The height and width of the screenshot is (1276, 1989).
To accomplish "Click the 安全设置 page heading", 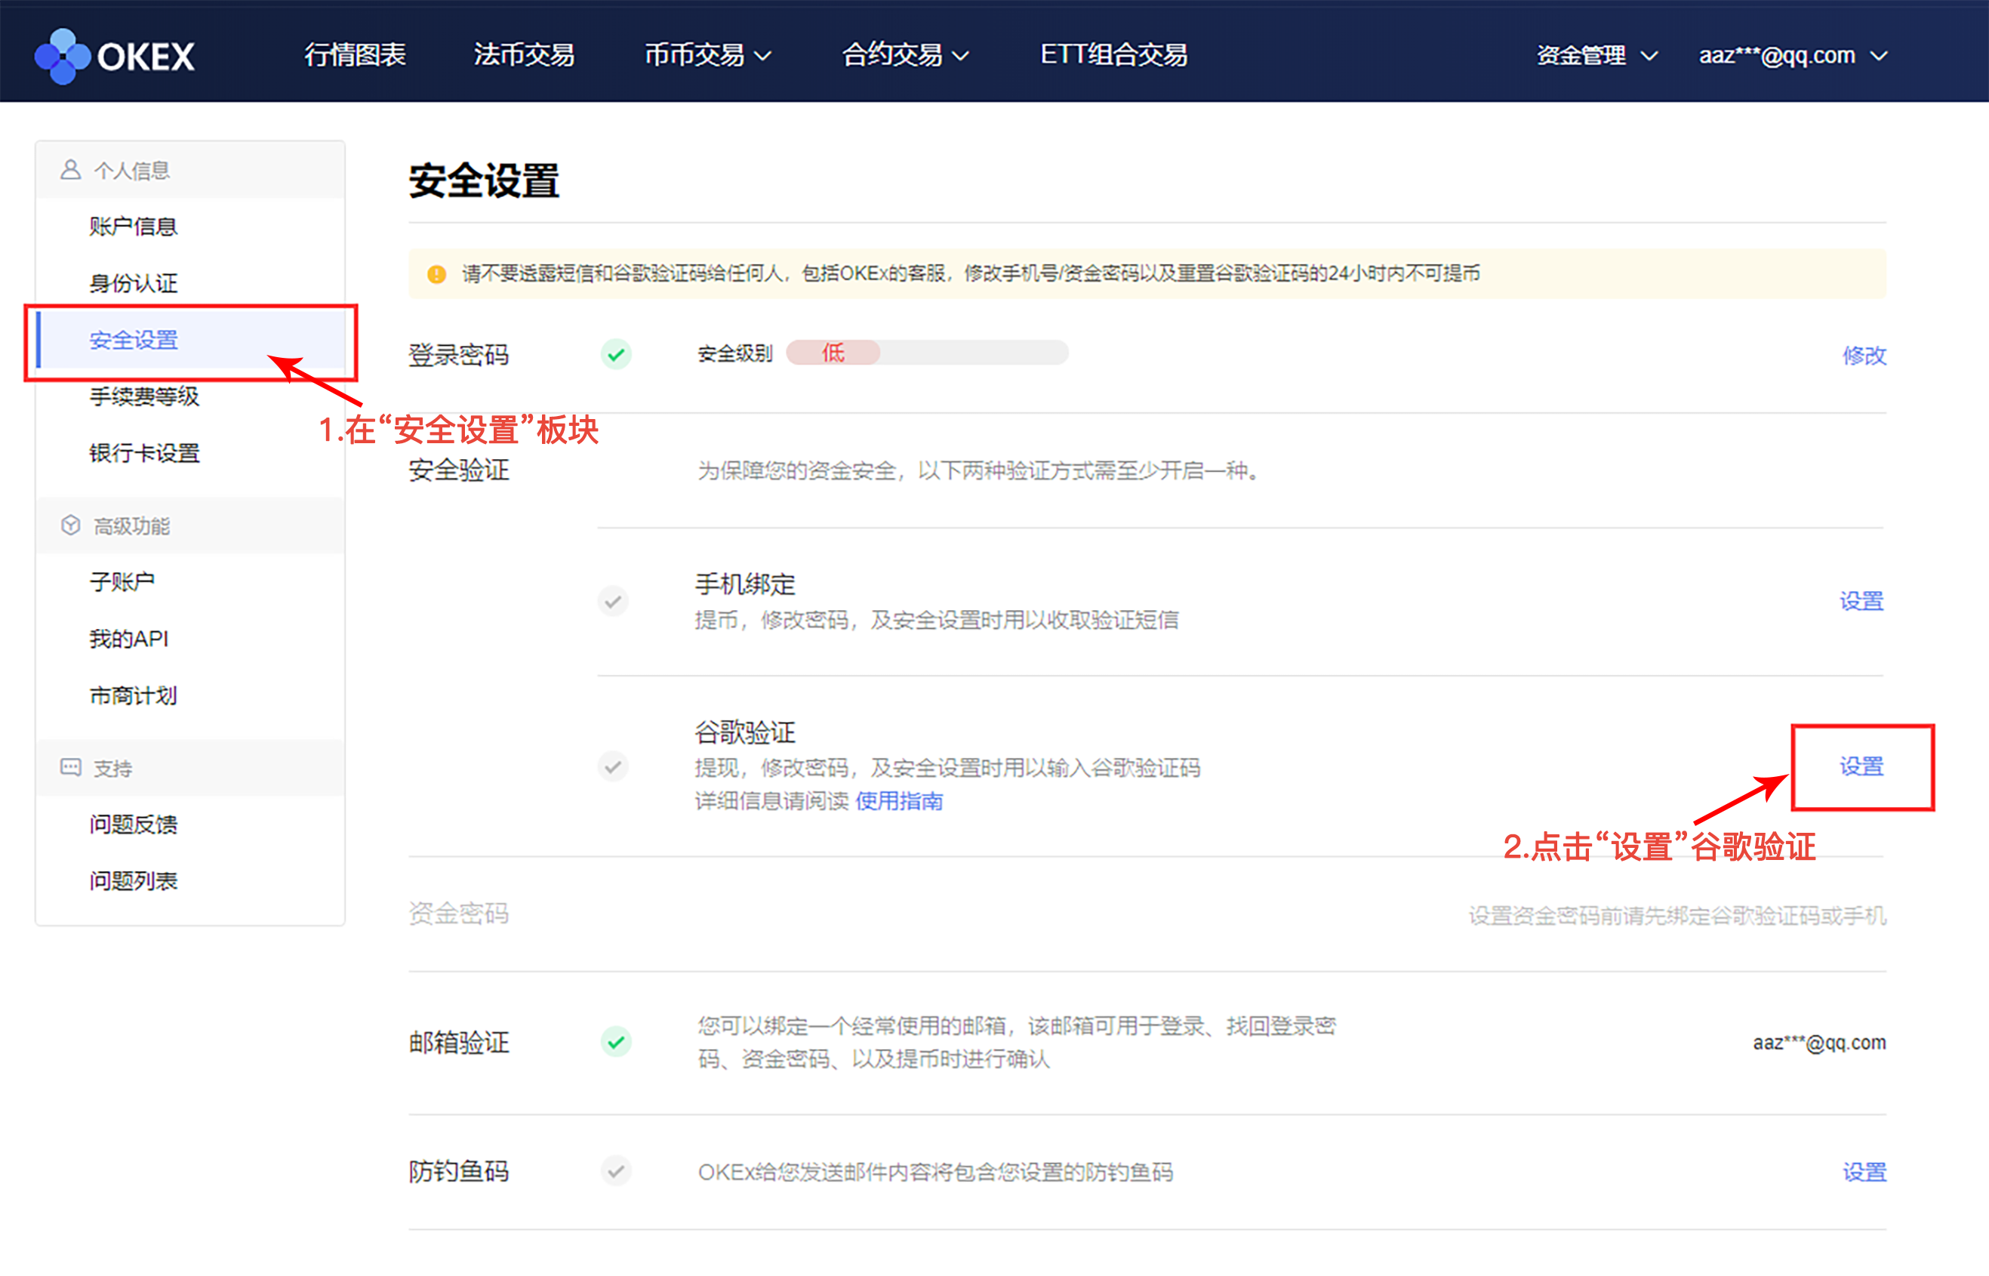I will point(485,180).
